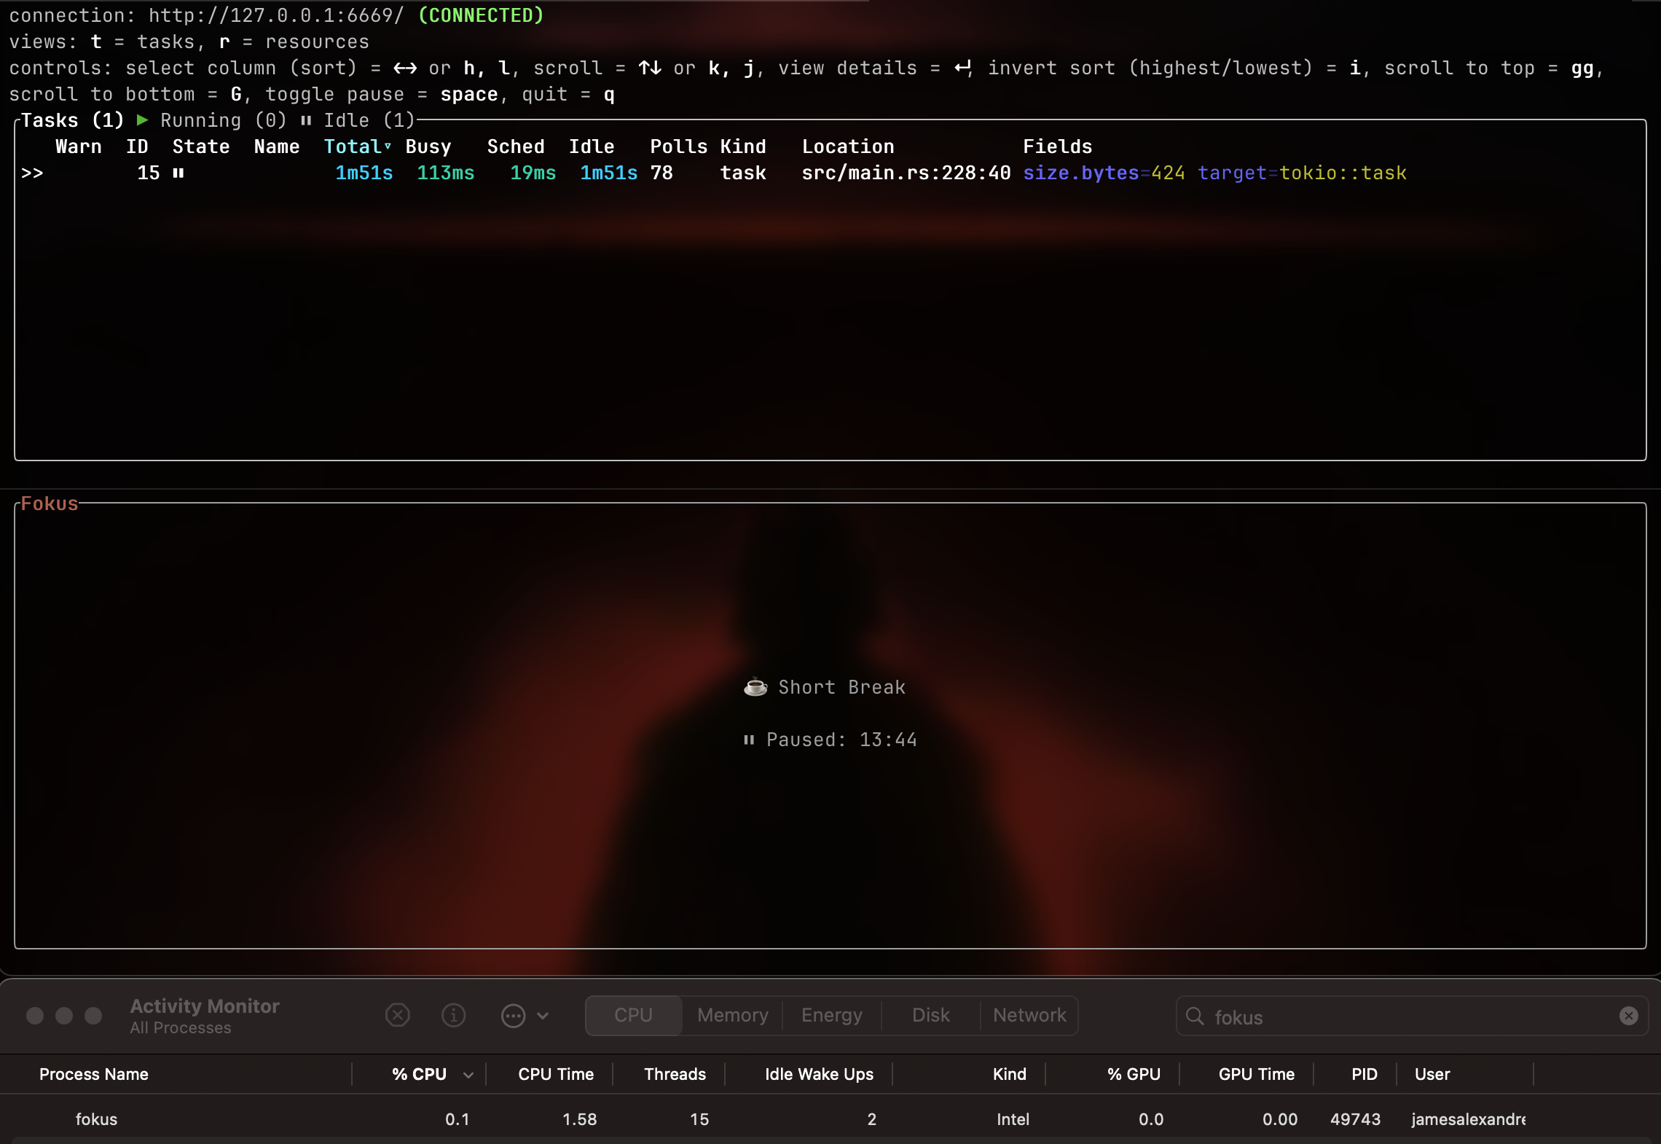The height and width of the screenshot is (1144, 1661).
Task: Select the fokus process row
Action: click(x=96, y=1119)
